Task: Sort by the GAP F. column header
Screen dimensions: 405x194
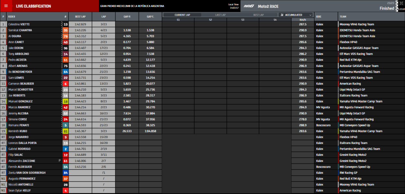Action: 150,16
